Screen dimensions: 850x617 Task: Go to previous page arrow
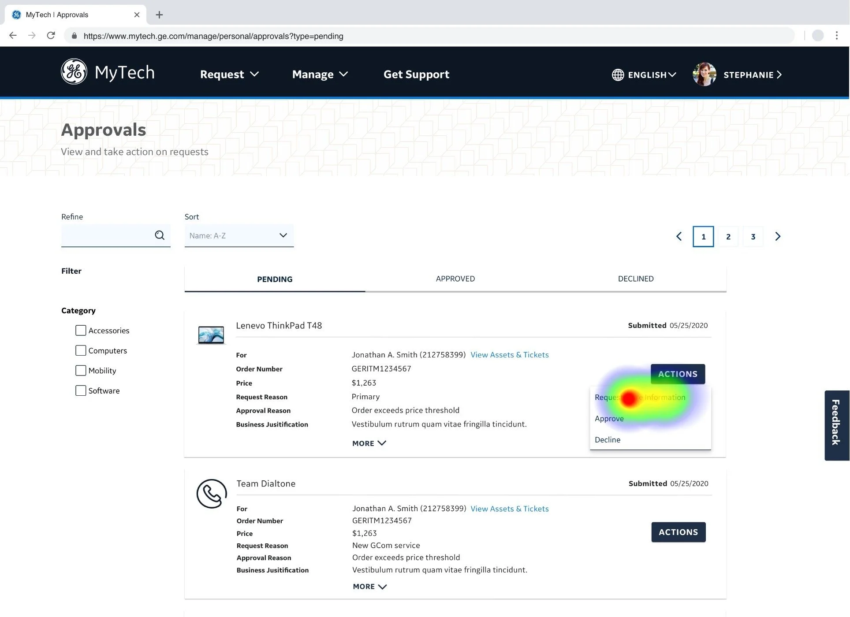click(x=679, y=237)
